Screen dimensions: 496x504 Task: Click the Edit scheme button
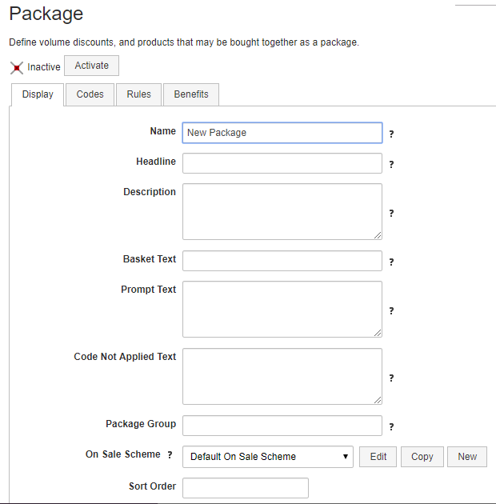378,457
